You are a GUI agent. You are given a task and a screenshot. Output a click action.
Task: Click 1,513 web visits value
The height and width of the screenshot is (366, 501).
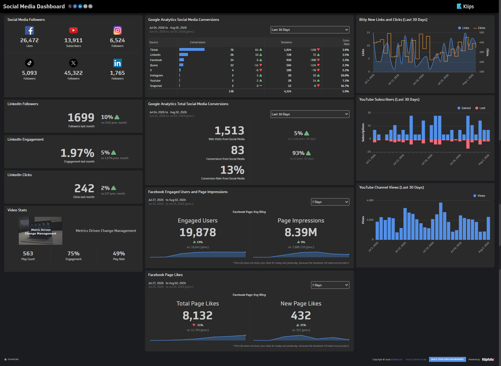pyautogui.click(x=229, y=131)
